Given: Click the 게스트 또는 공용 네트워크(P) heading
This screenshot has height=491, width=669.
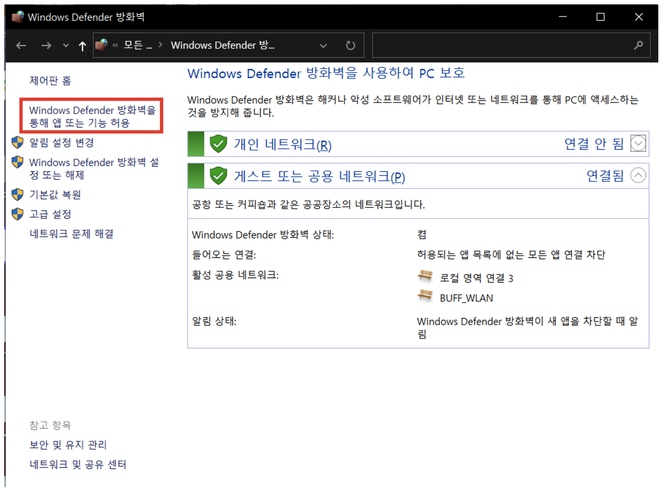Looking at the screenshot, I should coord(320,177).
